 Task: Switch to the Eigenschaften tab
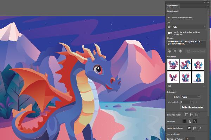pos(173,6)
